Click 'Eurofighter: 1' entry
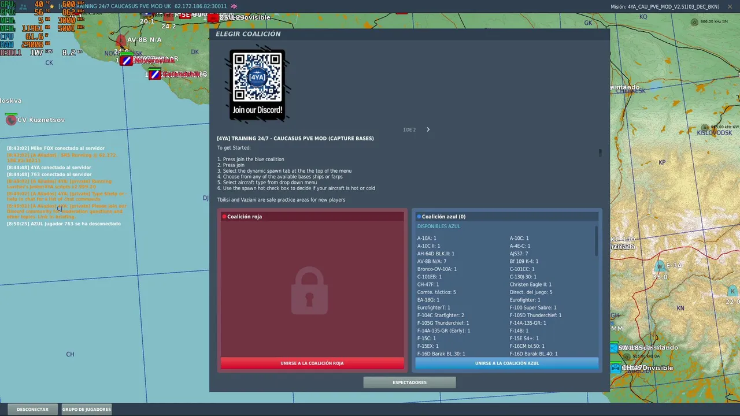 pyautogui.click(x=525, y=300)
